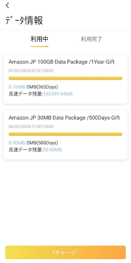Tap the チャージ recharge button

[65, 252]
